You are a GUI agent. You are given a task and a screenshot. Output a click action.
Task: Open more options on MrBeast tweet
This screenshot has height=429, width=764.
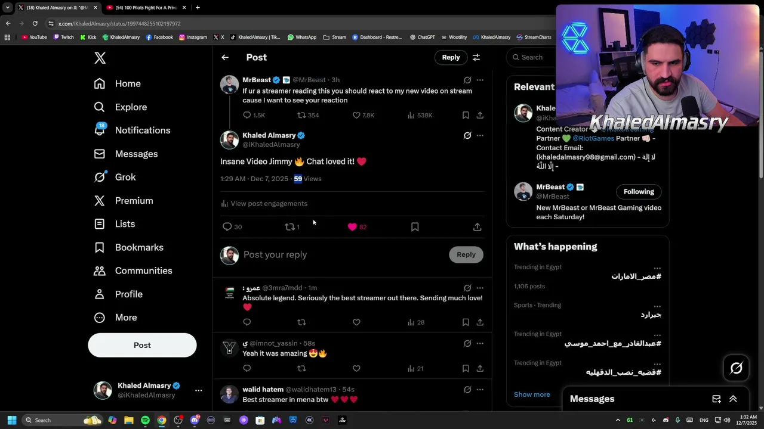coord(480,80)
